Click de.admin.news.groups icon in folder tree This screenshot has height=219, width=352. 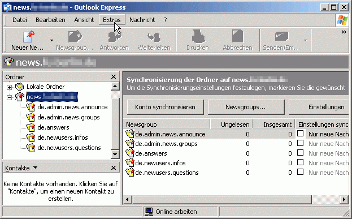[x=31, y=117]
